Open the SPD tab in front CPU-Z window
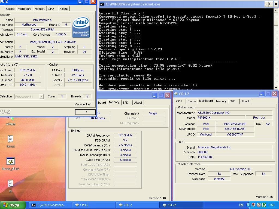This screenshot has height=209, width=279. click(51, 9)
